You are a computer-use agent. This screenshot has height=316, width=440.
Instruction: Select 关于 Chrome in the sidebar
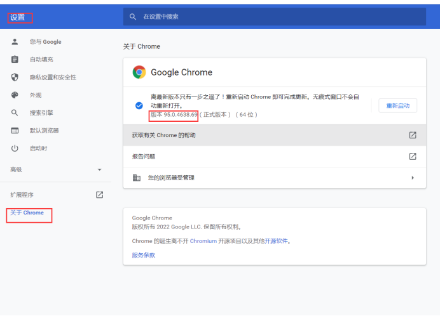pos(27,213)
